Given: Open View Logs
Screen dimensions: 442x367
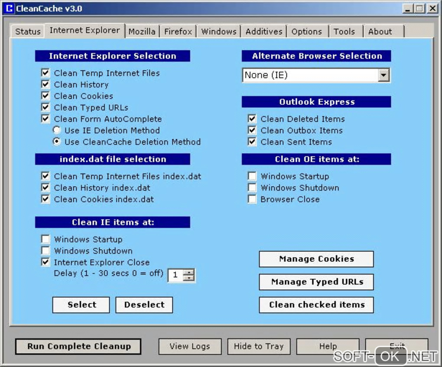Looking at the screenshot, I should [190, 347].
